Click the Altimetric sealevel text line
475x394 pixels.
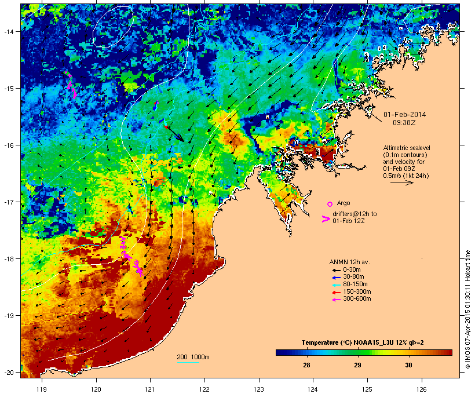click(407, 148)
